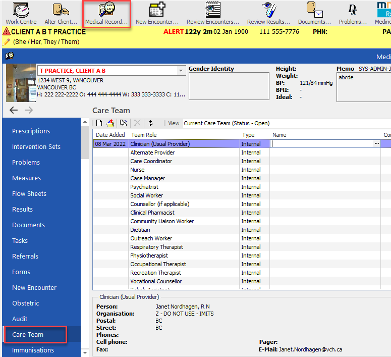Open Intervention Sets in sidebar
This screenshot has width=391, height=357.
click(x=36, y=147)
